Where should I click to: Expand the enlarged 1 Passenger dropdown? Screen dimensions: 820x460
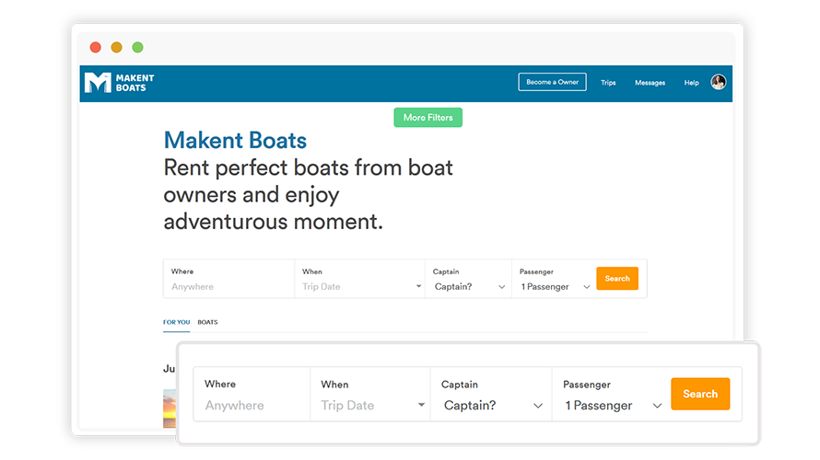coord(613,405)
